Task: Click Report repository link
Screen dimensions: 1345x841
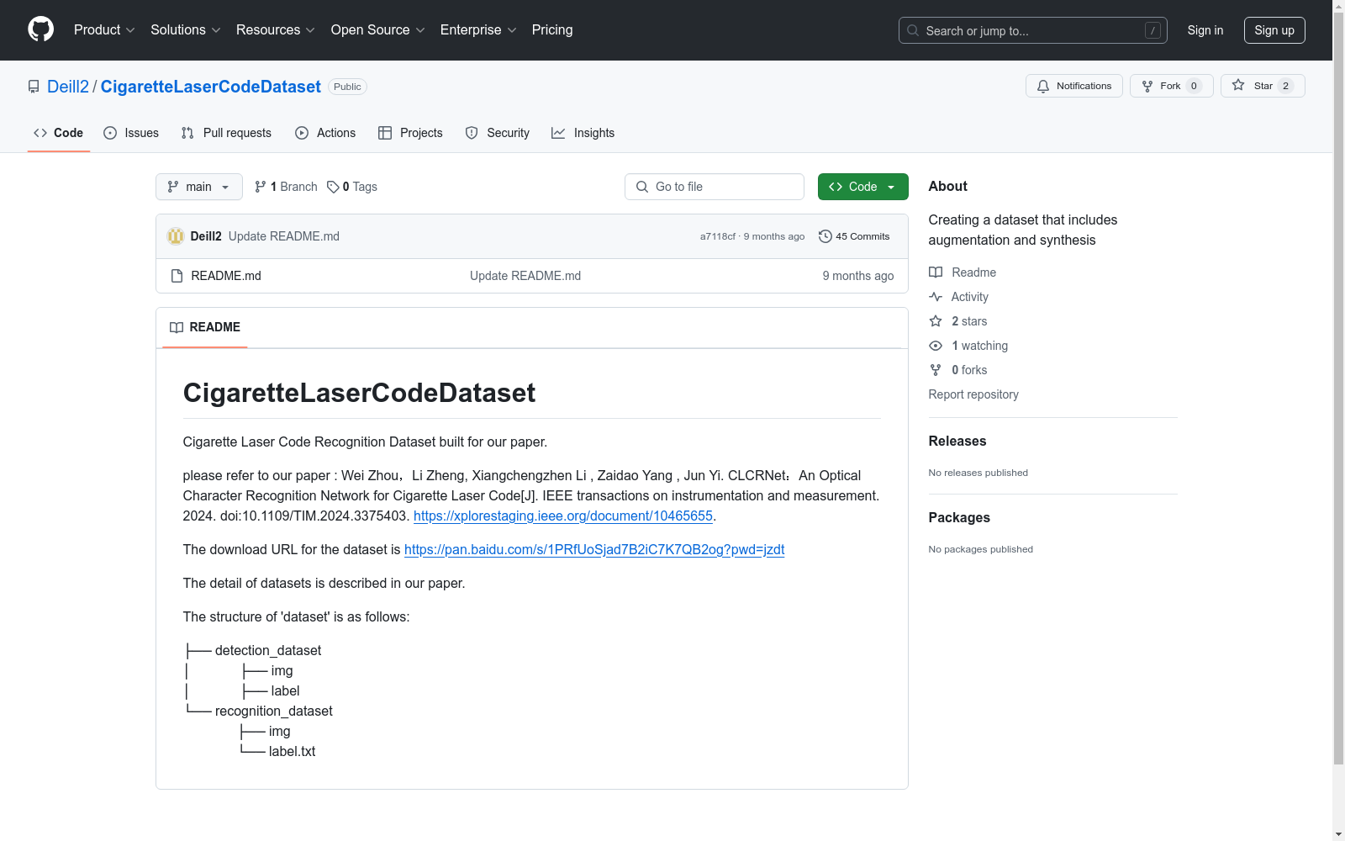Action: [x=973, y=394]
